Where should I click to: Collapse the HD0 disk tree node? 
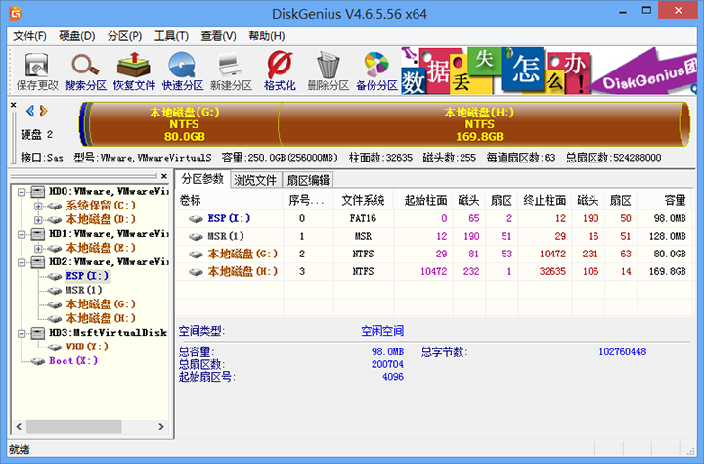pyautogui.click(x=22, y=192)
